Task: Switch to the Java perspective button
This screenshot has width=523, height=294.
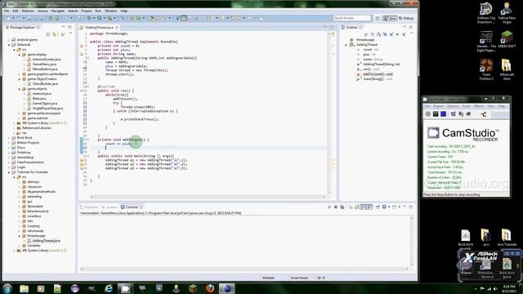Action: (x=390, y=18)
